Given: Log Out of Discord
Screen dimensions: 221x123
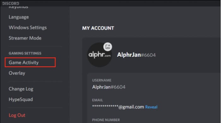Looking at the screenshot, I should coord(17,115).
